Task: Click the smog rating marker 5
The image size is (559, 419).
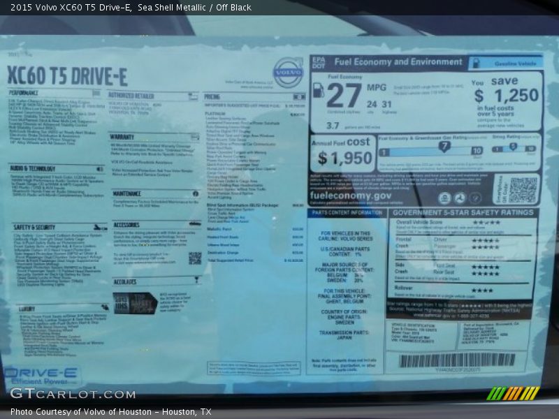Action: pos(513,147)
